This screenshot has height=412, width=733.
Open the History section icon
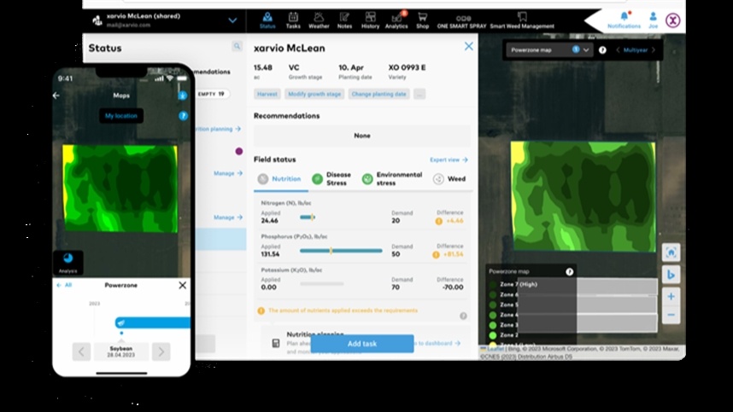click(370, 20)
